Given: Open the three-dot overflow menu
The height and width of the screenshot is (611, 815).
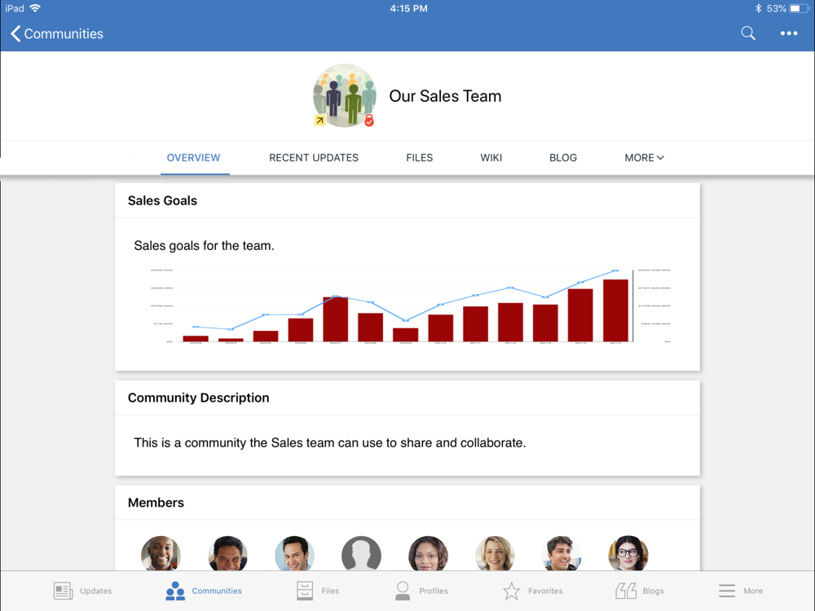Looking at the screenshot, I should point(788,33).
